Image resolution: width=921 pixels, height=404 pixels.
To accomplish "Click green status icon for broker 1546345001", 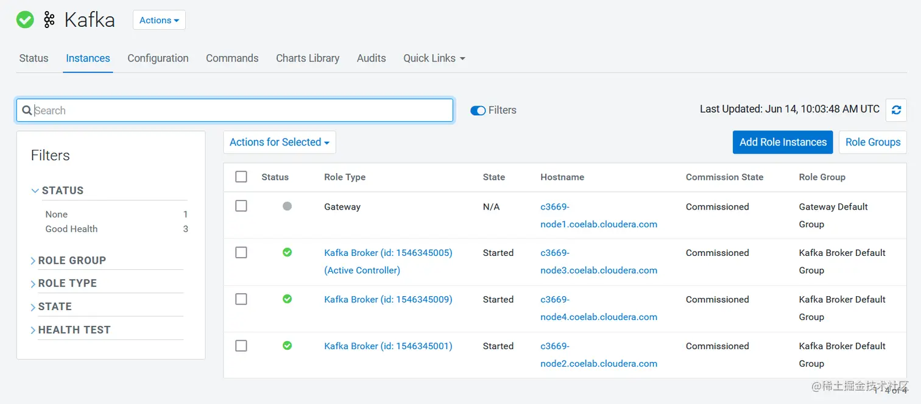I will (288, 346).
